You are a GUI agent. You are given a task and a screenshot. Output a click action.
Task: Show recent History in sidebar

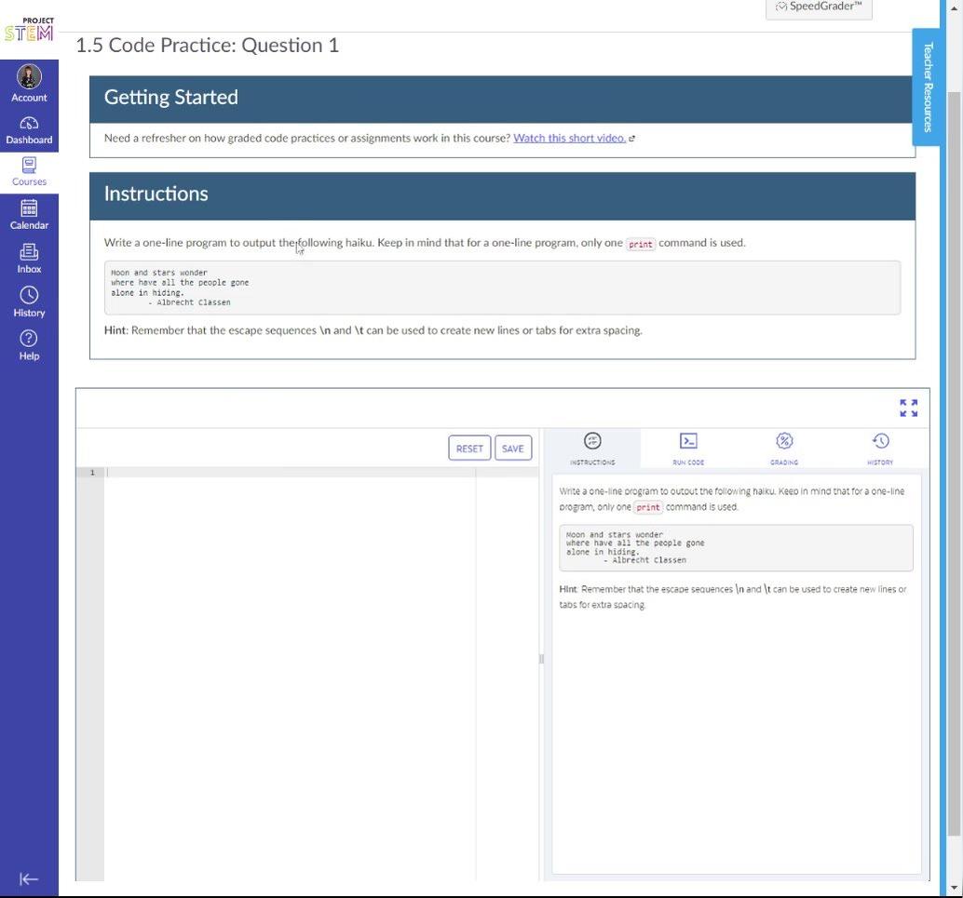(29, 302)
